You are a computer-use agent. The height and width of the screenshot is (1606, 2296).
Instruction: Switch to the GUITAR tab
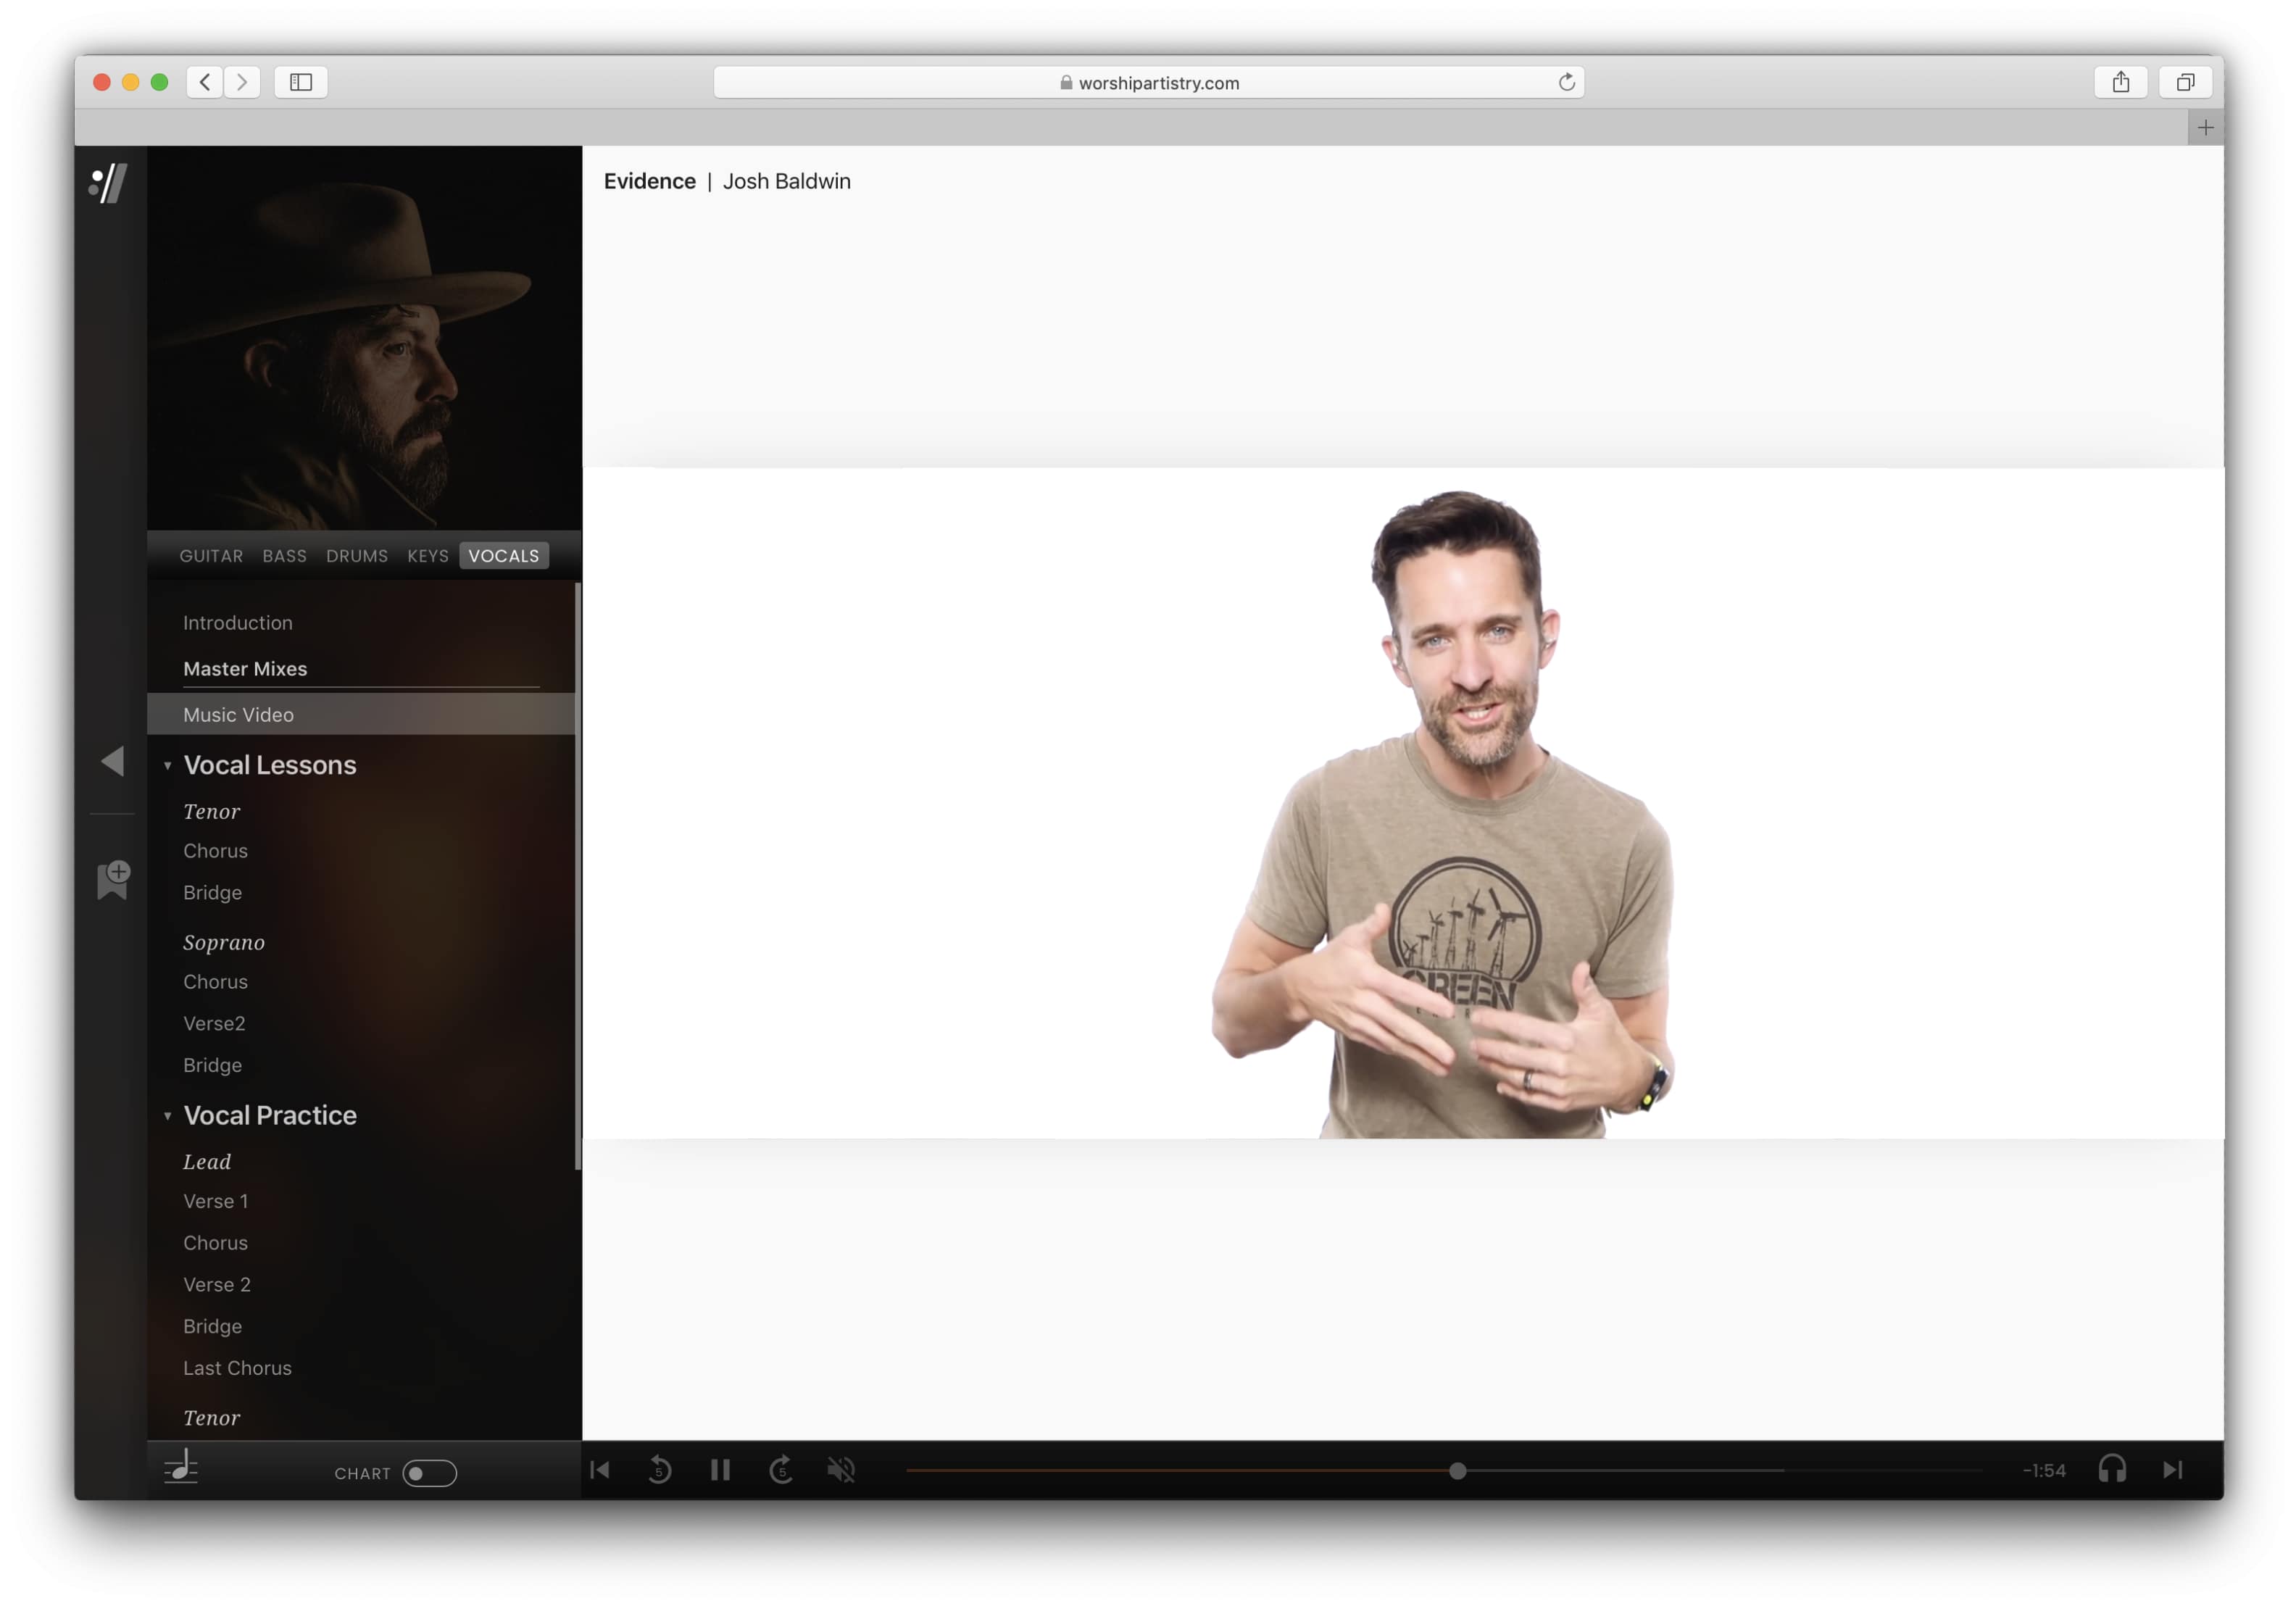pyautogui.click(x=211, y=556)
